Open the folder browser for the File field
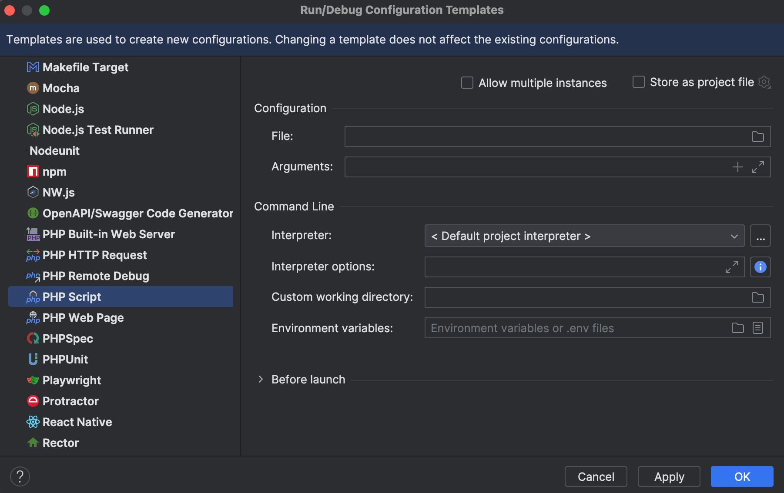 [x=757, y=136]
